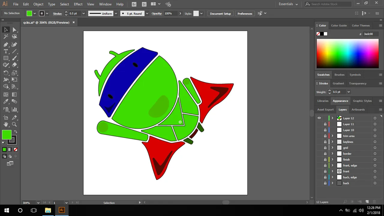Viewport: 384px width, 216px height.
Task: Open the Effect menu
Action: pos(78,4)
